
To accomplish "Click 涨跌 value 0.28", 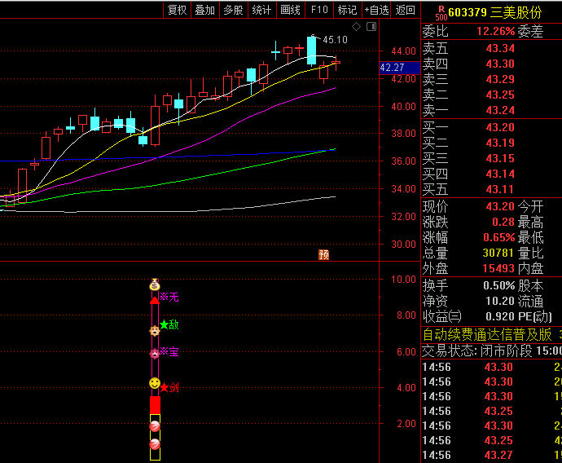I will click(503, 222).
